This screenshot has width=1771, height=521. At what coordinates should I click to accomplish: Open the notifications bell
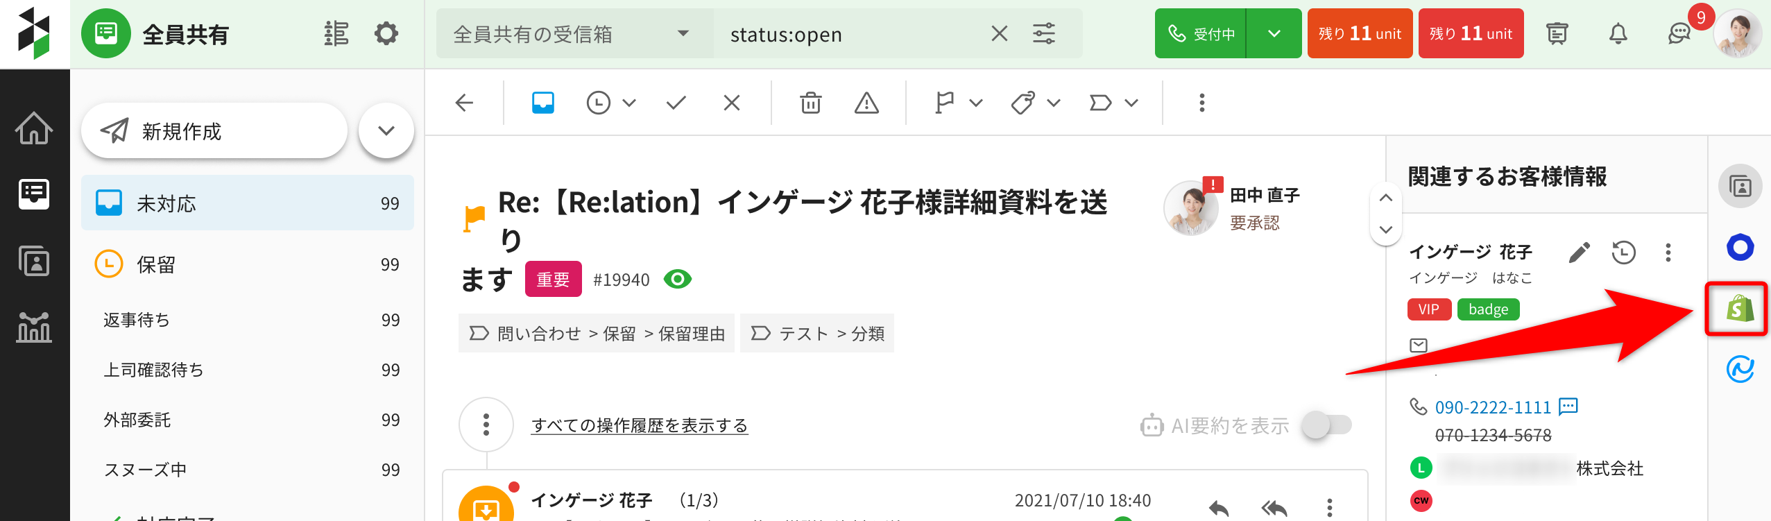pos(1618,33)
